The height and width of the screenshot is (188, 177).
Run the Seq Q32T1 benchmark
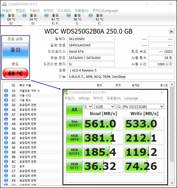[x=74, y=123]
